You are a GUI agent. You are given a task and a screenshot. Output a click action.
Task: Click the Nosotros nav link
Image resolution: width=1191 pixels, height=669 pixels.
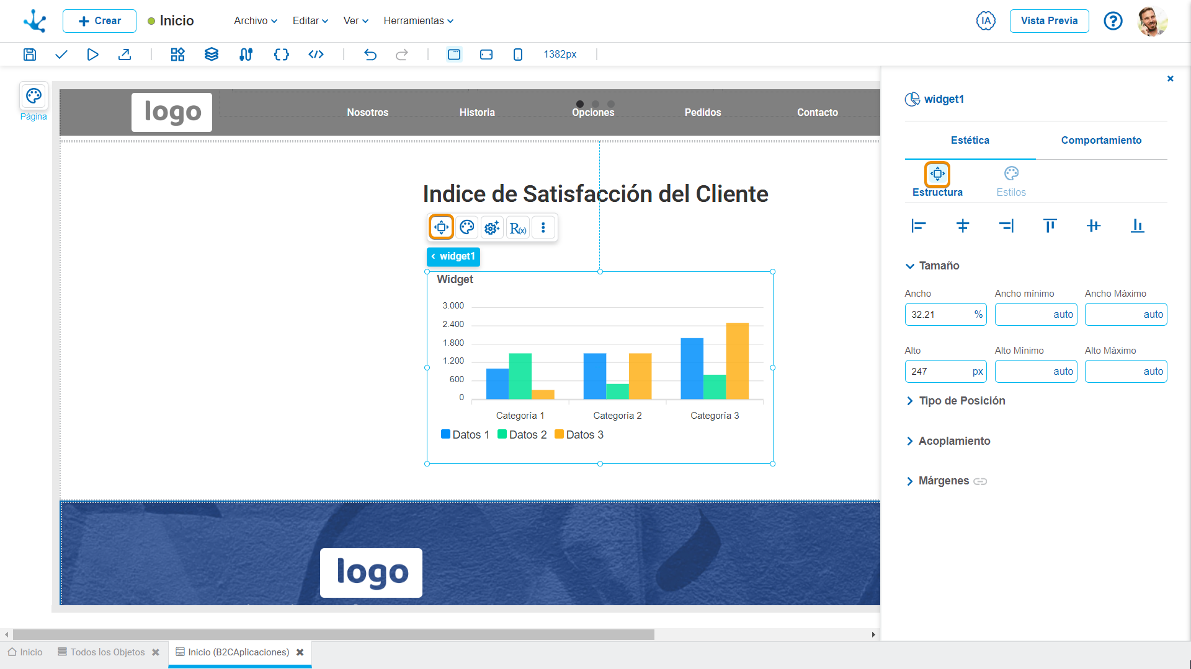pyautogui.click(x=367, y=113)
